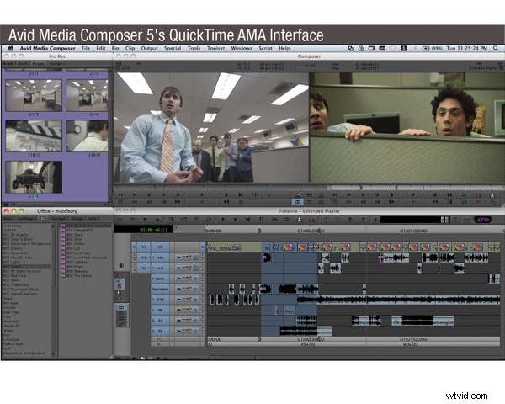The image size is (505, 404).
Task: Toggle the John audio track selector
Action: 160,258
